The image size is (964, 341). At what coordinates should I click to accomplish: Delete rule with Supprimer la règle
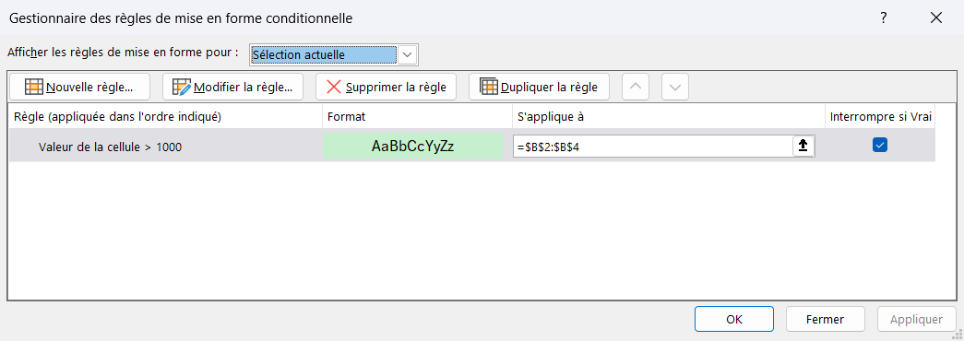click(387, 87)
